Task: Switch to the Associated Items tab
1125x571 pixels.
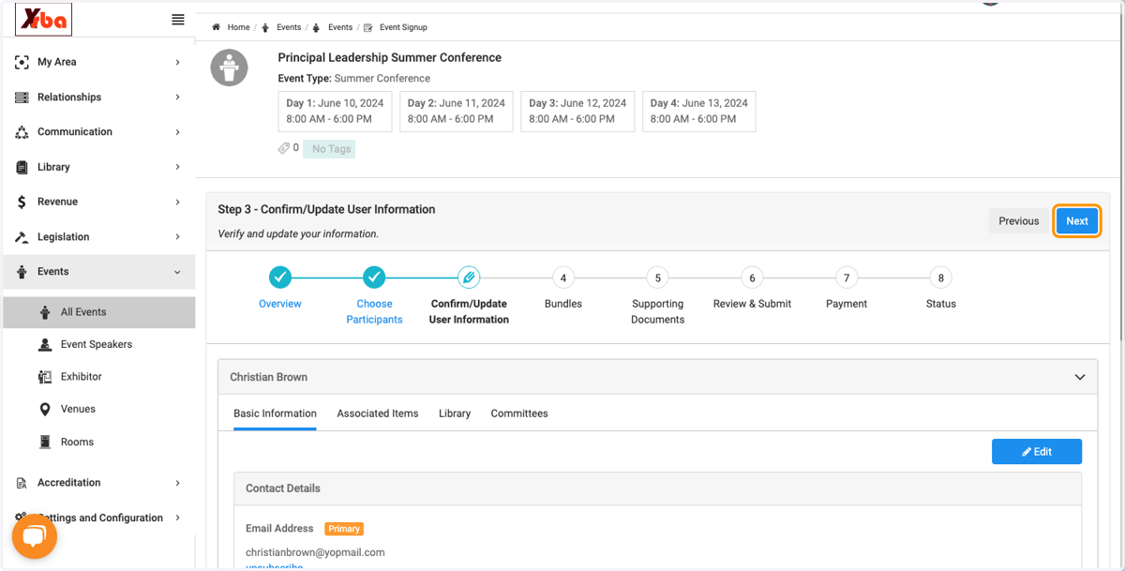Action: pyautogui.click(x=378, y=413)
